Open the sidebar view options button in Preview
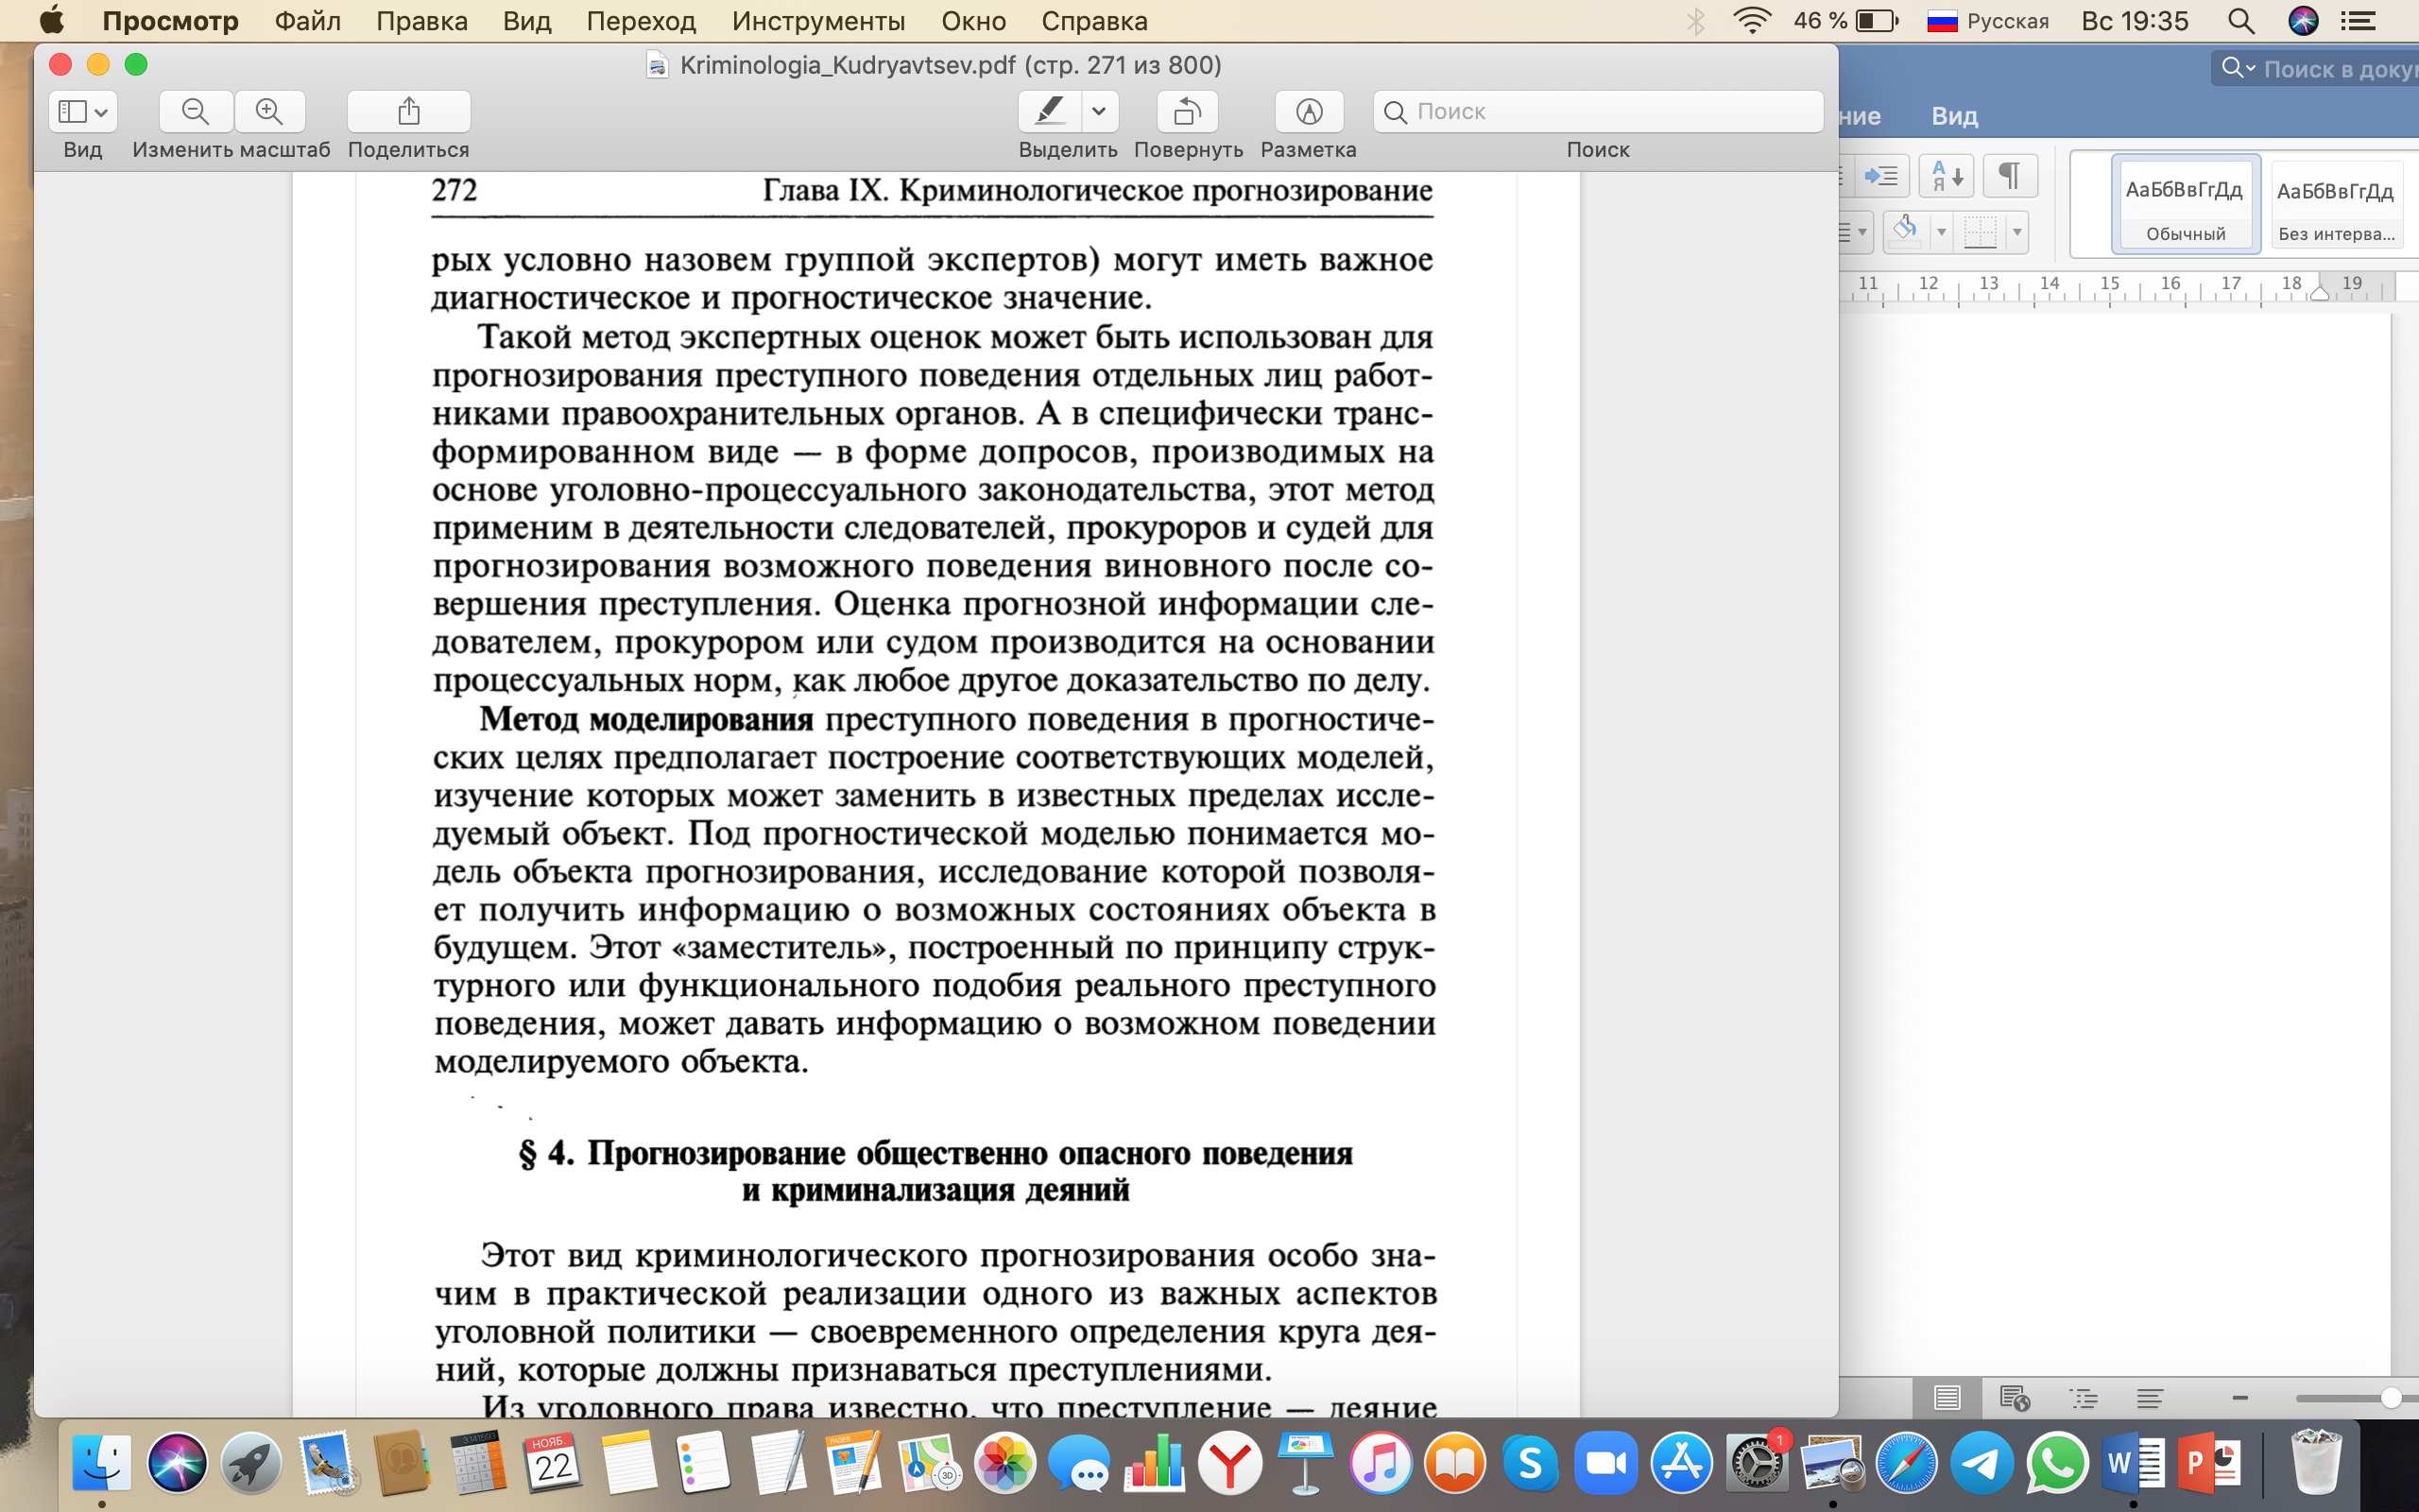The height and width of the screenshot is (1512, 2419). 83,111
